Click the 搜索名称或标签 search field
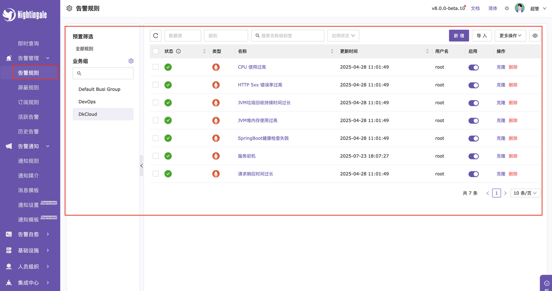The width and height of the screenshot is (552, 291). point(288,36)
